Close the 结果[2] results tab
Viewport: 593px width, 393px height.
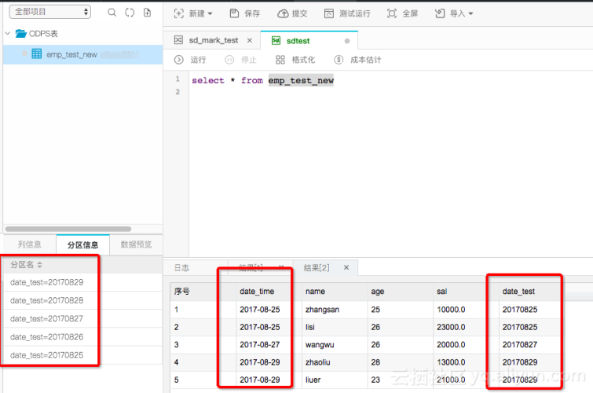click(x=346, y=268)
